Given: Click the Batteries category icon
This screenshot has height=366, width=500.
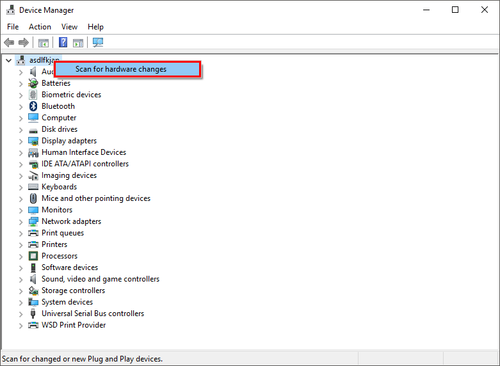Looking at the screenshot, I should (33, 83).
